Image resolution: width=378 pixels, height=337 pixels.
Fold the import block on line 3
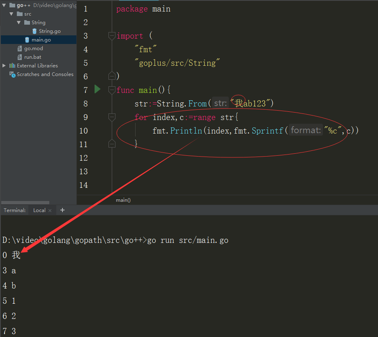point(112,36)
